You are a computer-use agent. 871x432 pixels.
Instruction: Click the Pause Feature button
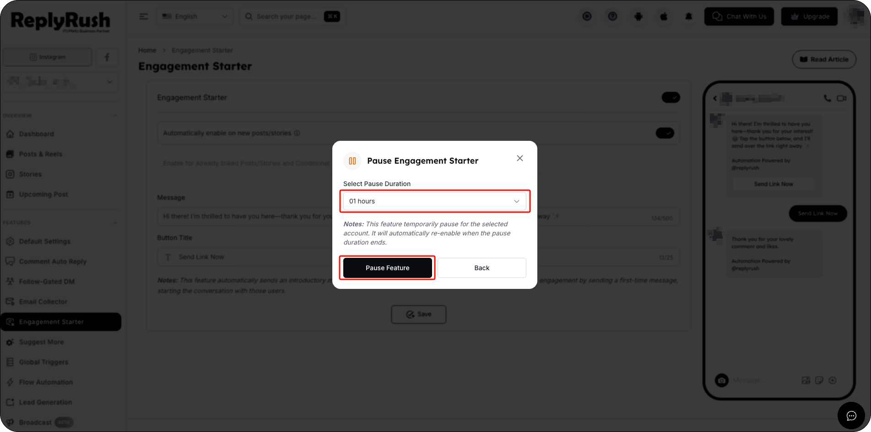pos(387,268)
